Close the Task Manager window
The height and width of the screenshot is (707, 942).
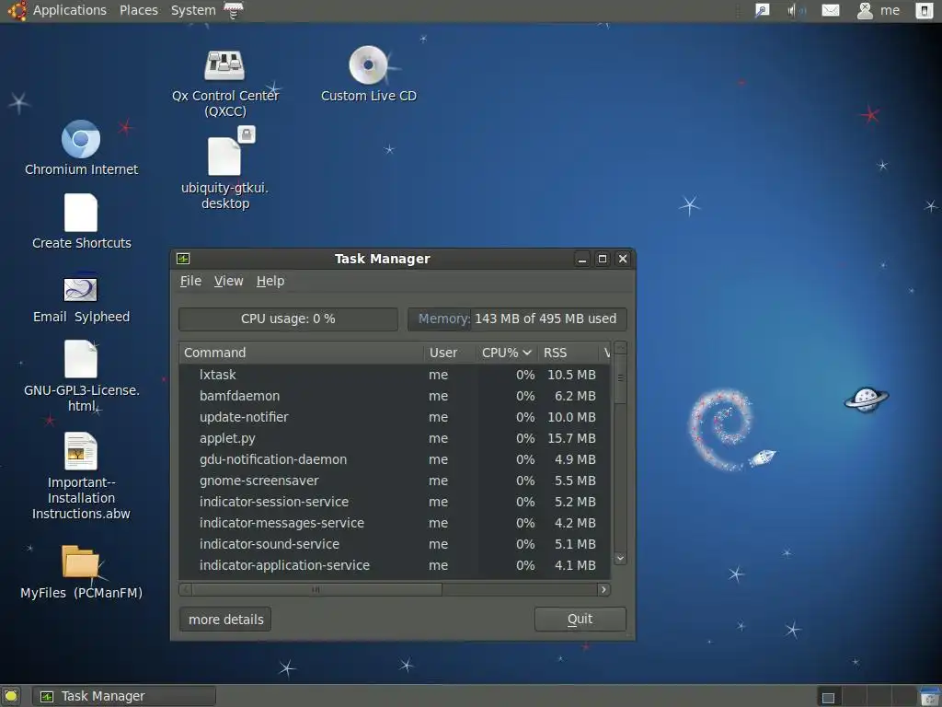pyautogui.click(x=623, y=259)
